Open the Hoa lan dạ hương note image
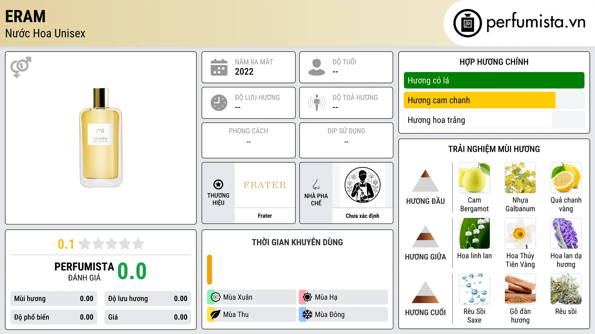The height and width of the screenshot is (334, 595). click(566, 233)
